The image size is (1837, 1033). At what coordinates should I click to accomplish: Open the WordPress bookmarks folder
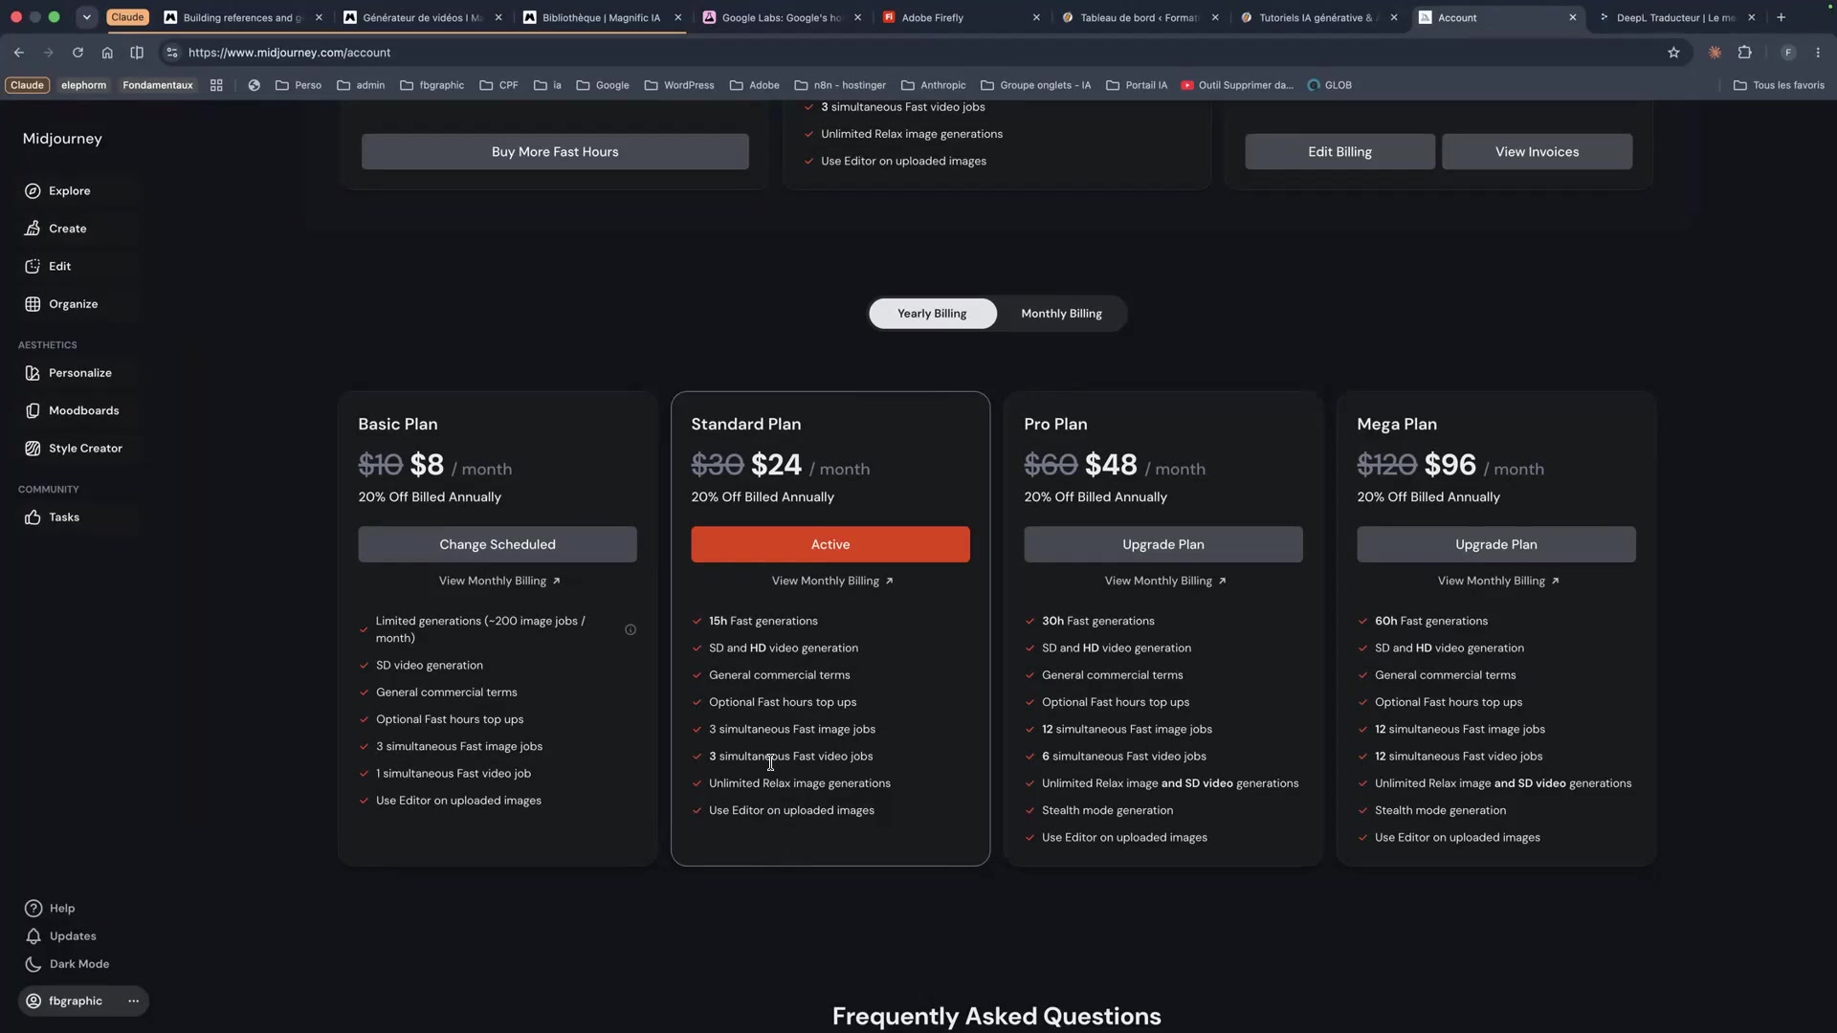pyautogui.click(x=679, y=85)
